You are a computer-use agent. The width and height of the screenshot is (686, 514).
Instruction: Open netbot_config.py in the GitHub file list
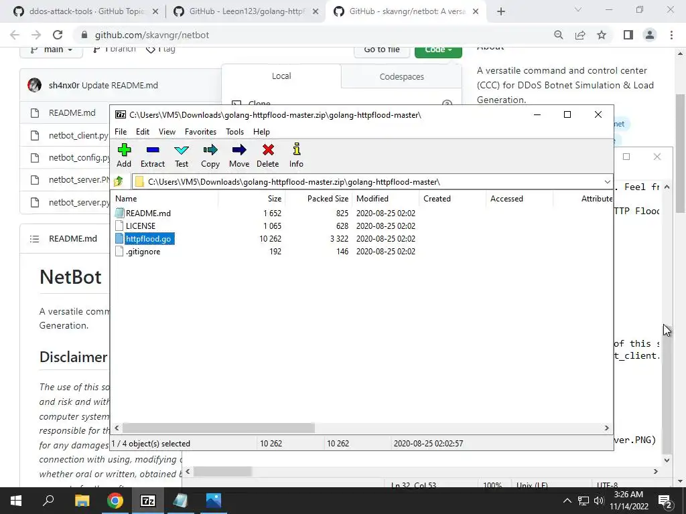pyautogui.click(x=79, y=158)
